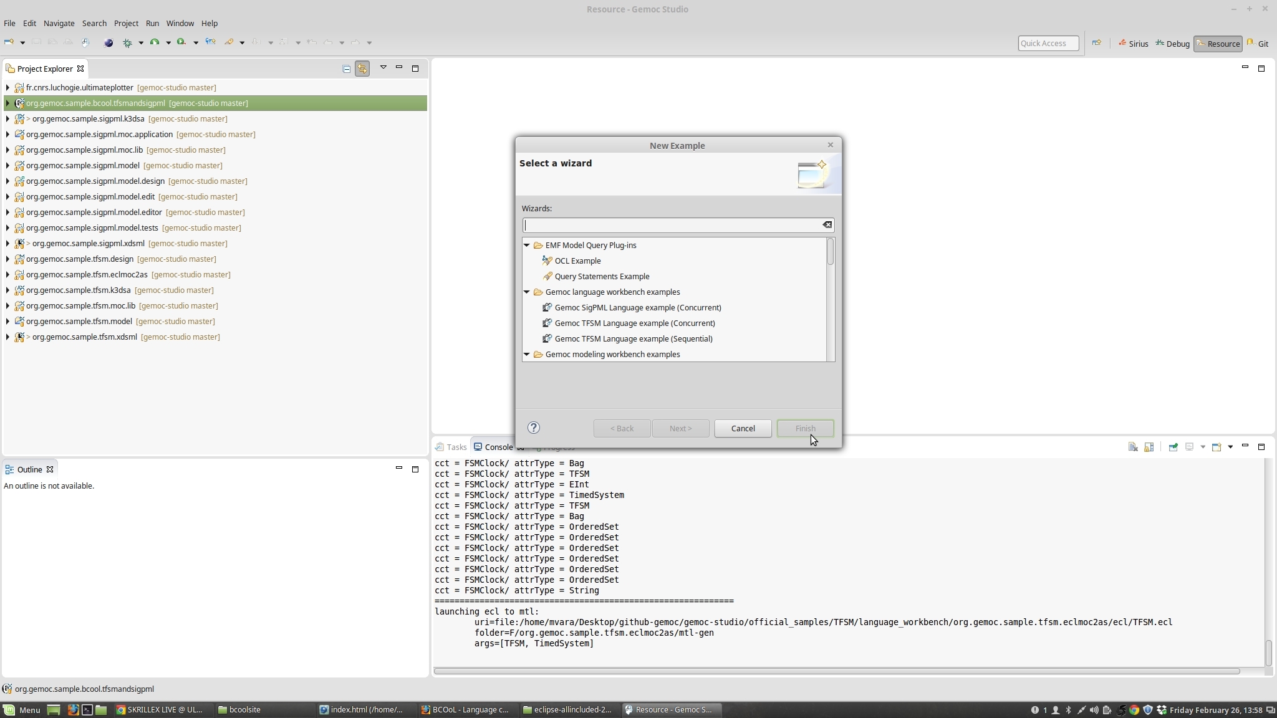Click the green Run toolbar icon
Viewport: 1277px width, 718px height.
click(154, 42)
